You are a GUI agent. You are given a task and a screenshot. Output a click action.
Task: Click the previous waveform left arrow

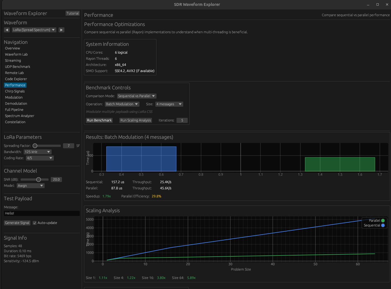(x=7, y=30)
